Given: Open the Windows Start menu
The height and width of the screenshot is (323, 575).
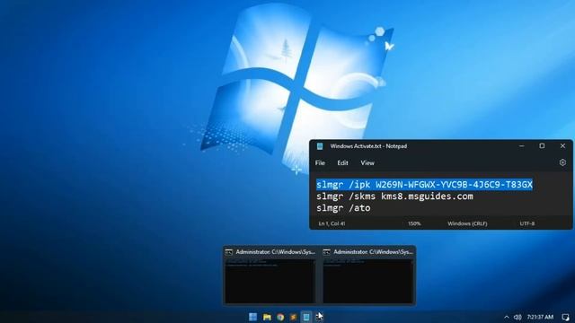Looking at the screenshot, I should coord(253,317).
